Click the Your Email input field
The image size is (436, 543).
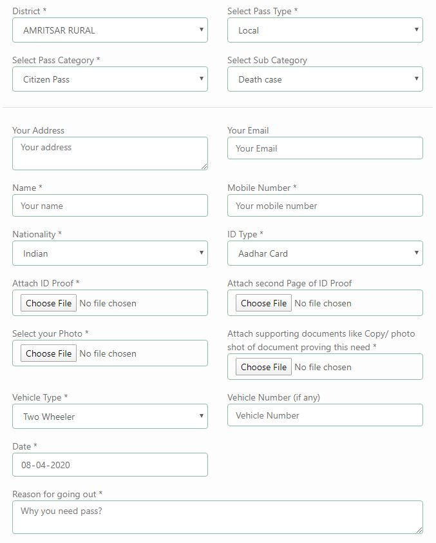tap(325, 148)
